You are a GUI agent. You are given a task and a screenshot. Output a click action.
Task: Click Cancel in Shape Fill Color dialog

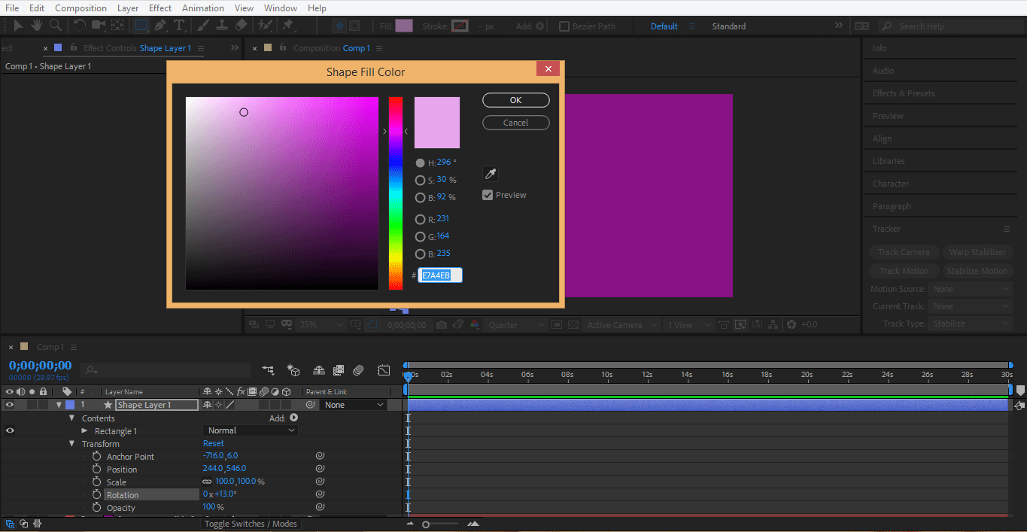click(515, 123)
